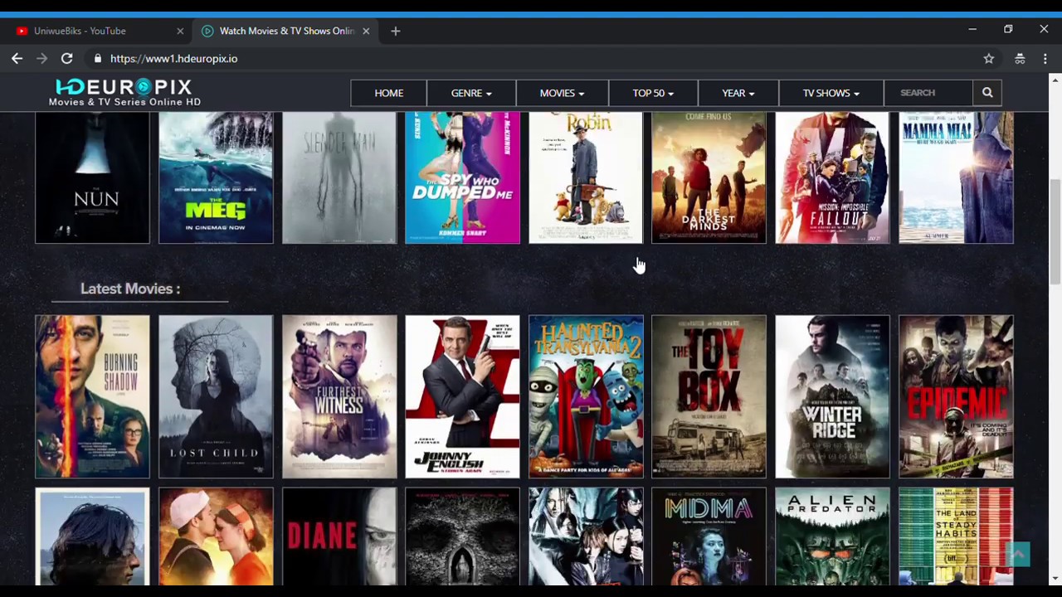Bookmark this page with star icon
The width and height of the screenshot is (1062, 597).
pyautogui.click(x=988, y=58)
